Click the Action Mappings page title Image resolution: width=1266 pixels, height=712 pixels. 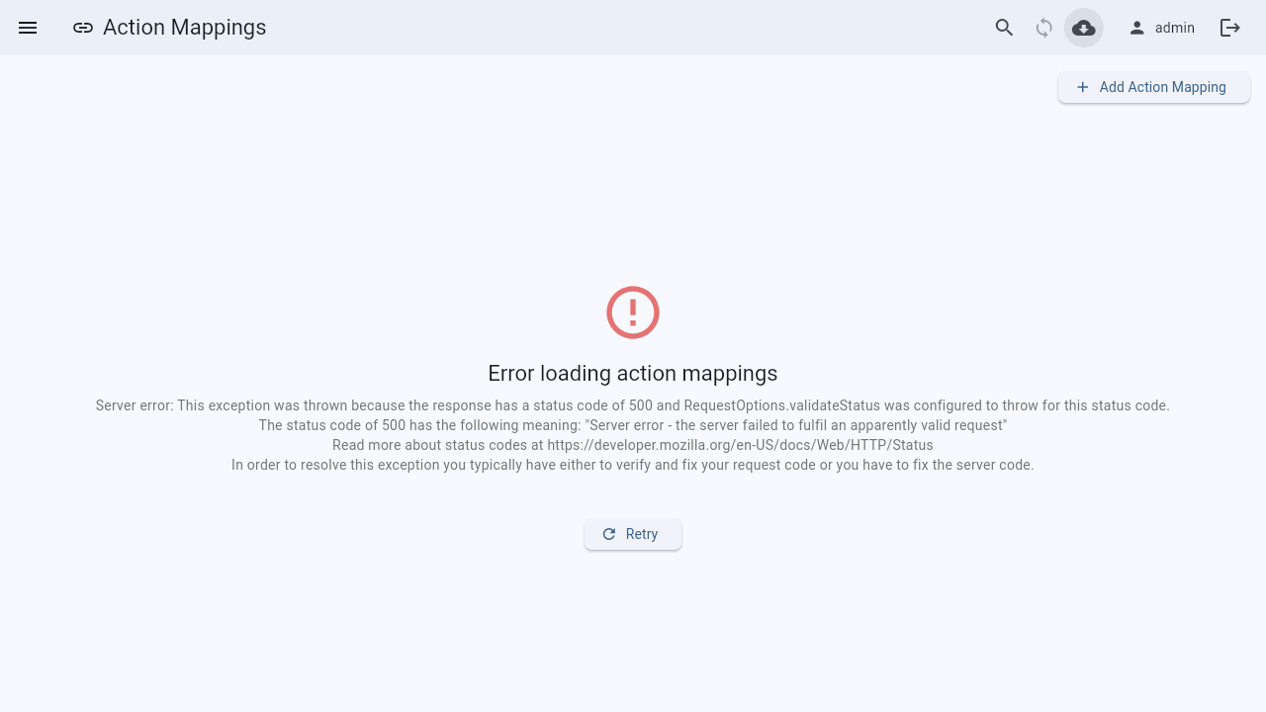coord(185,28)
